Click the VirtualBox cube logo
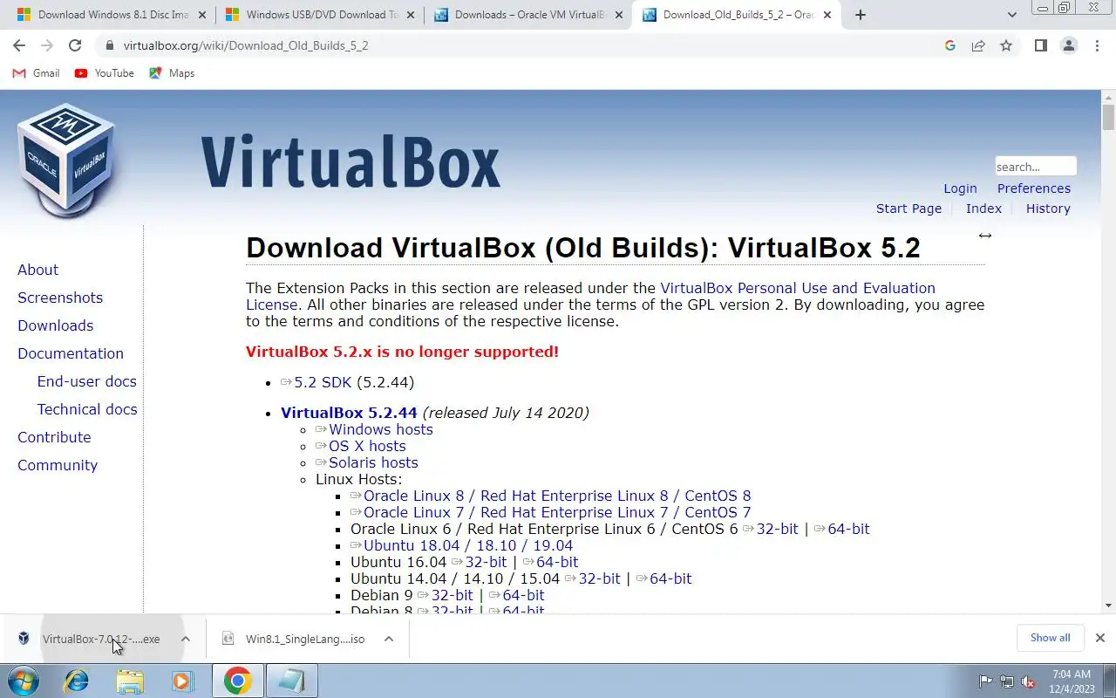 [66, 160]
